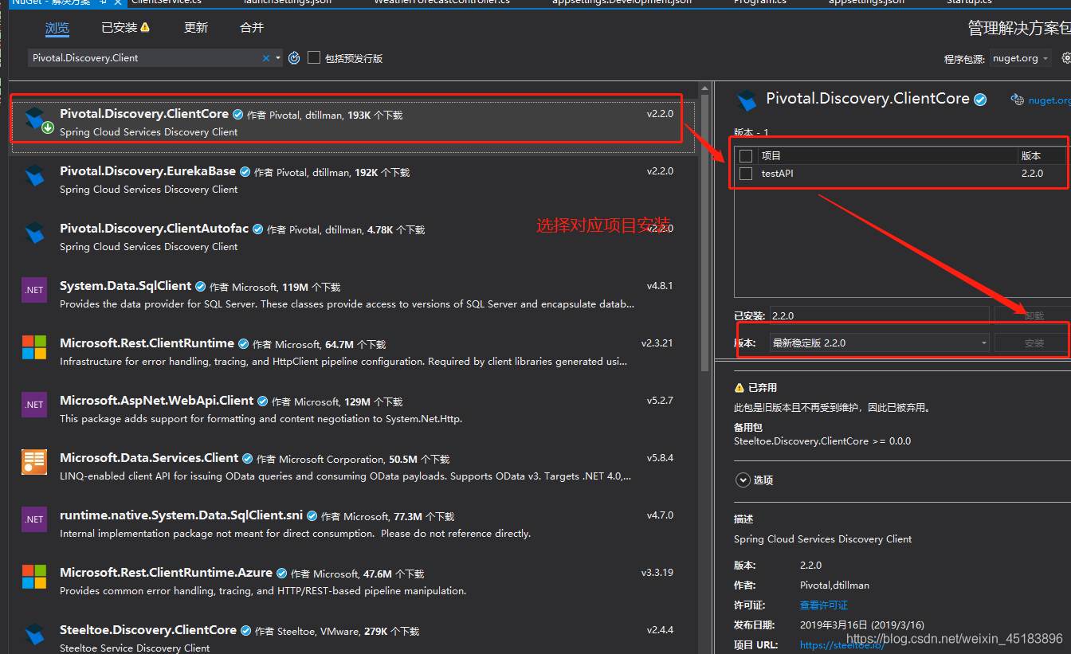Click the .NET icon of Microsoft.AspNet.WebApi.Client
1071x654 pixels.
click(34, 405)
